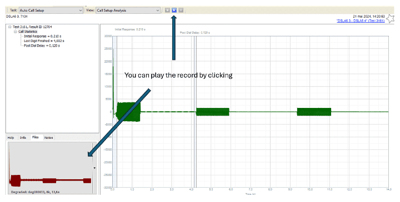This screenshot has height=202, width=400.
Task: Select Initial Response = 0,210 s item
Action: pos(43,37)
